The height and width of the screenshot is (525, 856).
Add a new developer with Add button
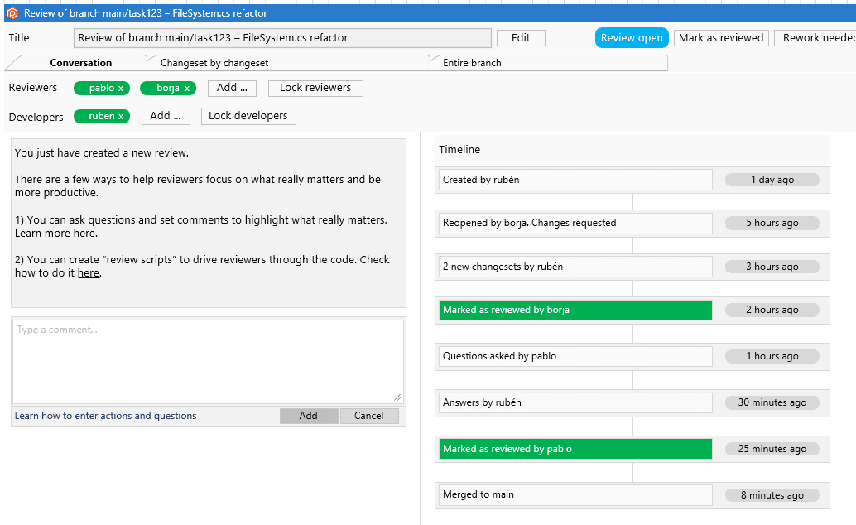165,116
